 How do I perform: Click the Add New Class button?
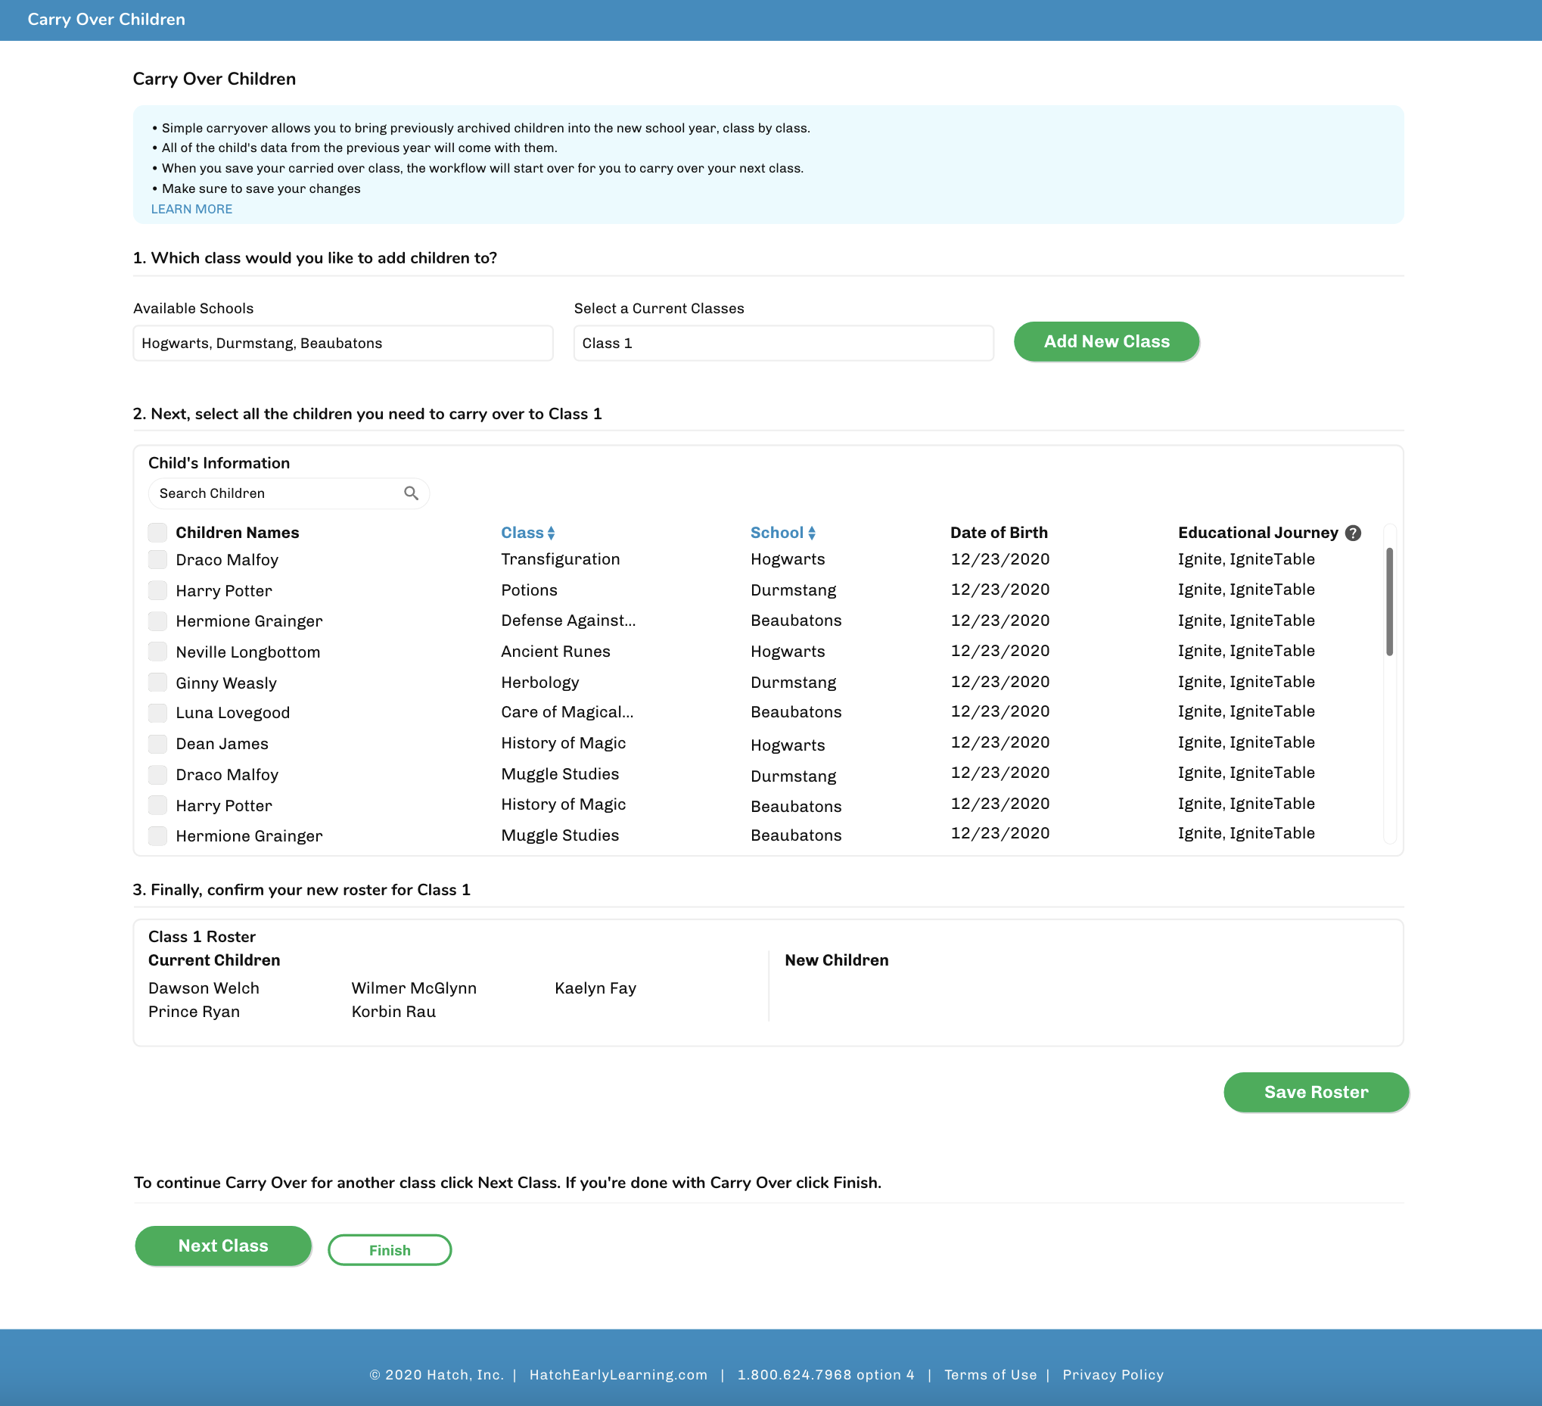click(1106, 342)
